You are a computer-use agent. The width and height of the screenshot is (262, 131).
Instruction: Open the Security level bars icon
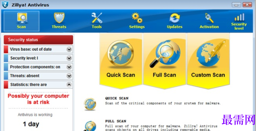[x=239, y=17]
